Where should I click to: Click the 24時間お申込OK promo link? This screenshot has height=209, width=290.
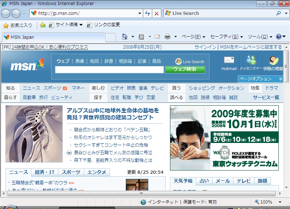tap(50, 47)
